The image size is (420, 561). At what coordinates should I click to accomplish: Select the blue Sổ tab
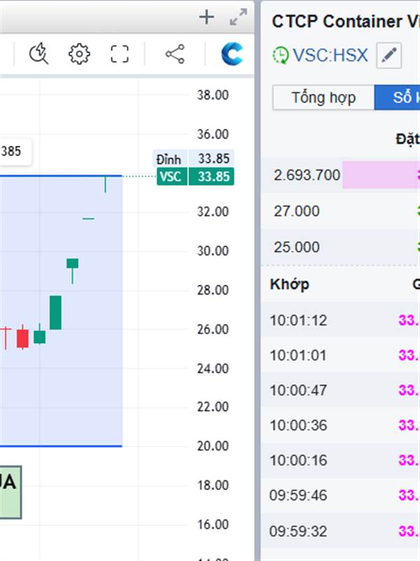coord(397,97)
